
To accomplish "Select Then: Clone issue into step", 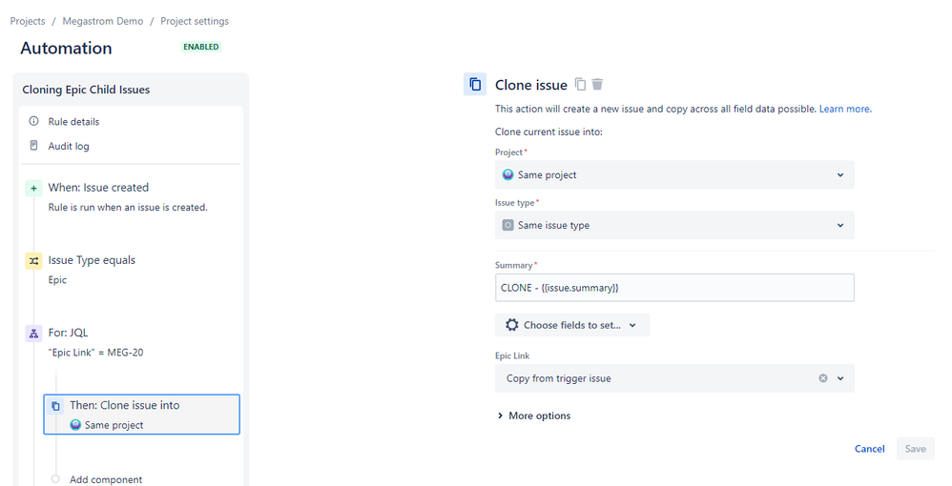I will pos(141,415).
